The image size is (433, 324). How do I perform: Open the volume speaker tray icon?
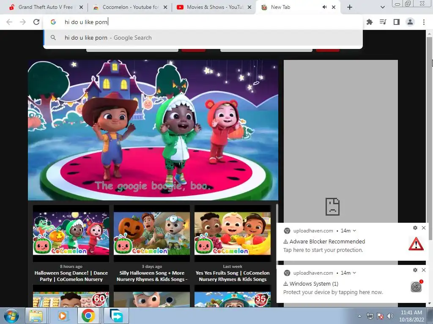[390, 316]
